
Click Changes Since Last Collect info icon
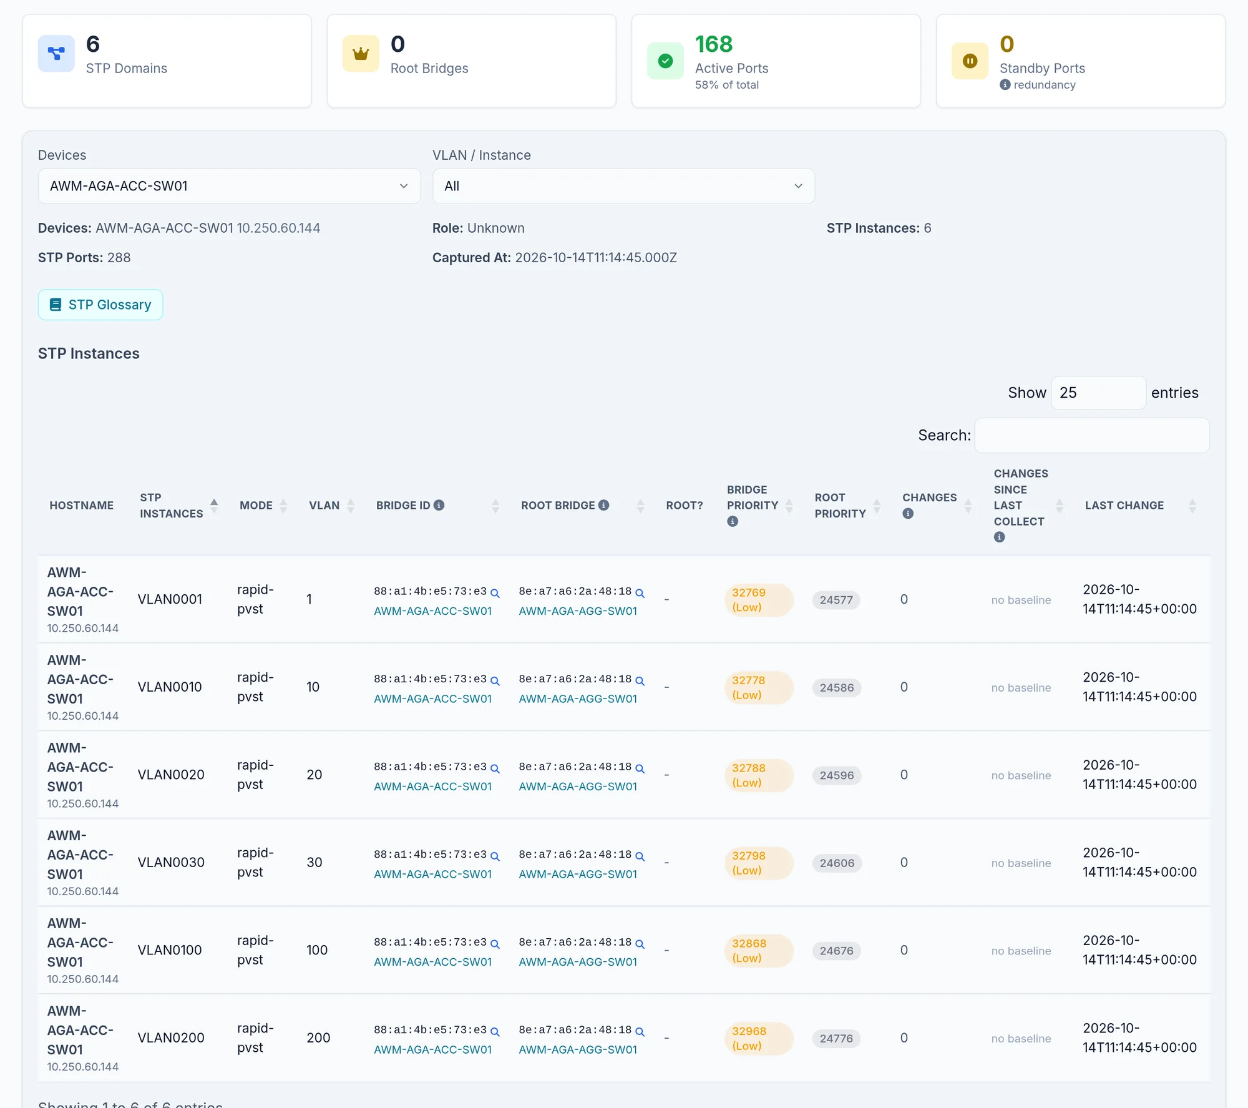pyautogui.click(x=1000, y=537)
